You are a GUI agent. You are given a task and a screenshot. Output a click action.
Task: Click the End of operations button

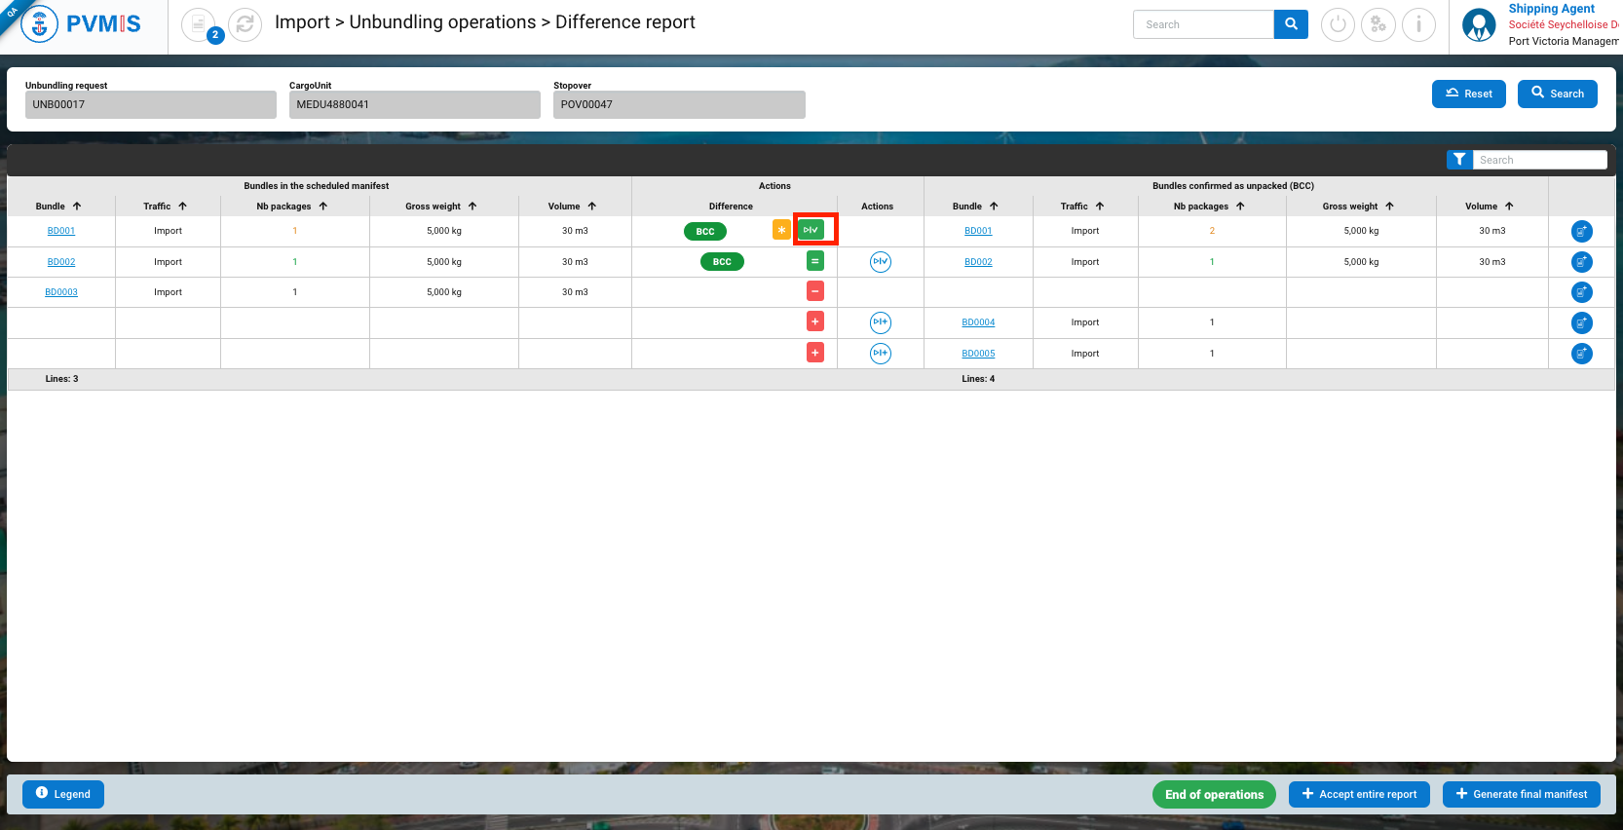(1213, 794)
